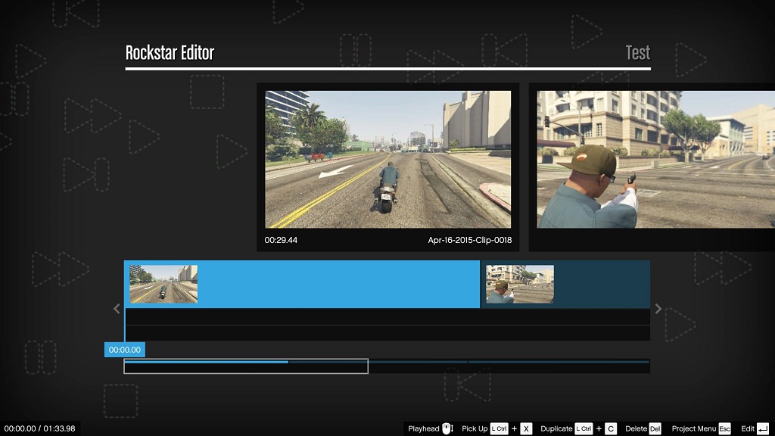Click Pick Up in the bottom bar
This screenshot has height=436, width=775.
pos(474,428)
